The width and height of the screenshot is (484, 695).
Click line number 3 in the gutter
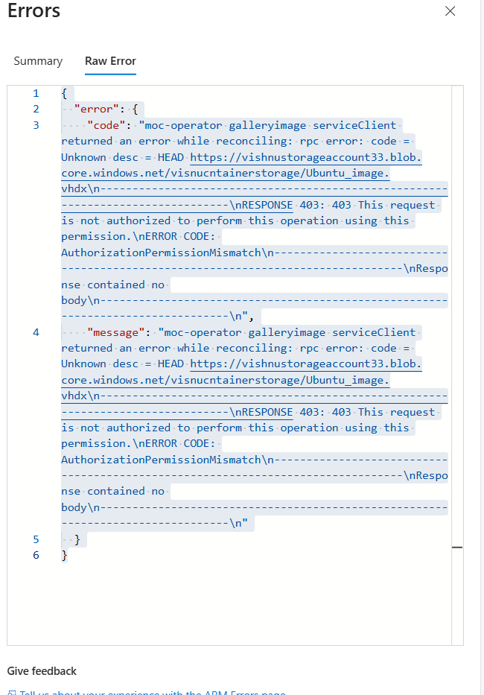36,125
